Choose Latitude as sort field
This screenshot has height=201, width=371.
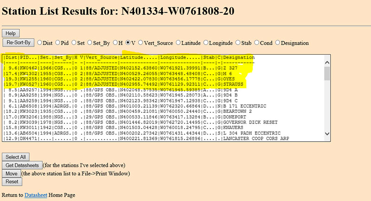pos(178,43)
